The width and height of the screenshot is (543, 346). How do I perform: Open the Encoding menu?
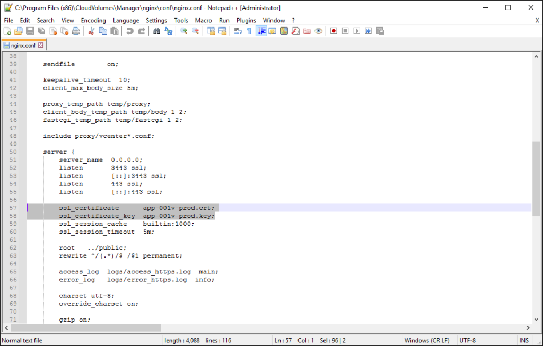(x=93, y=20)
